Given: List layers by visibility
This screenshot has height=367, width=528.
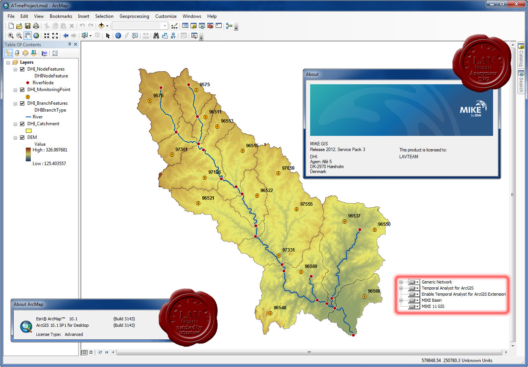Looking at the screenshot, I should (25, 53).
